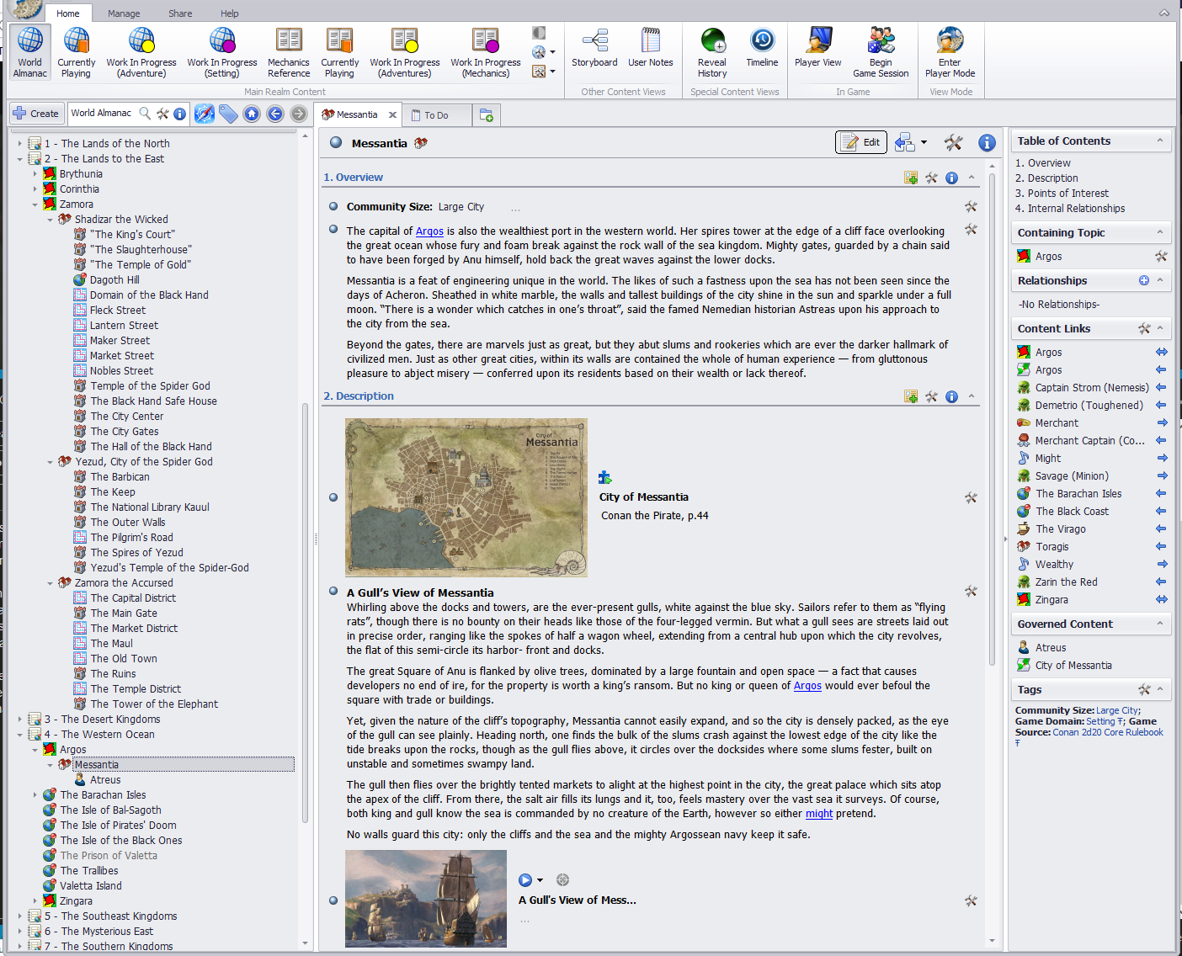Screen dimensions: 1182x956
Task: Follow the Argos link in overview text
Action: tap(429, 231)
